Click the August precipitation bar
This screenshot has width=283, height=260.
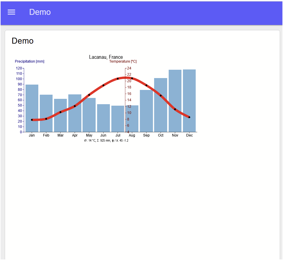pos(132,118)
